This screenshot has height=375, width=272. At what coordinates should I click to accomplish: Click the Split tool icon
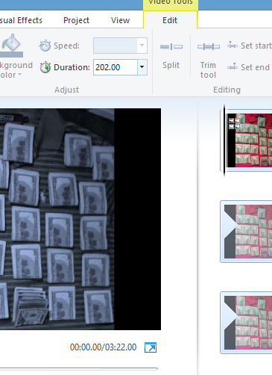click(171, 46)
